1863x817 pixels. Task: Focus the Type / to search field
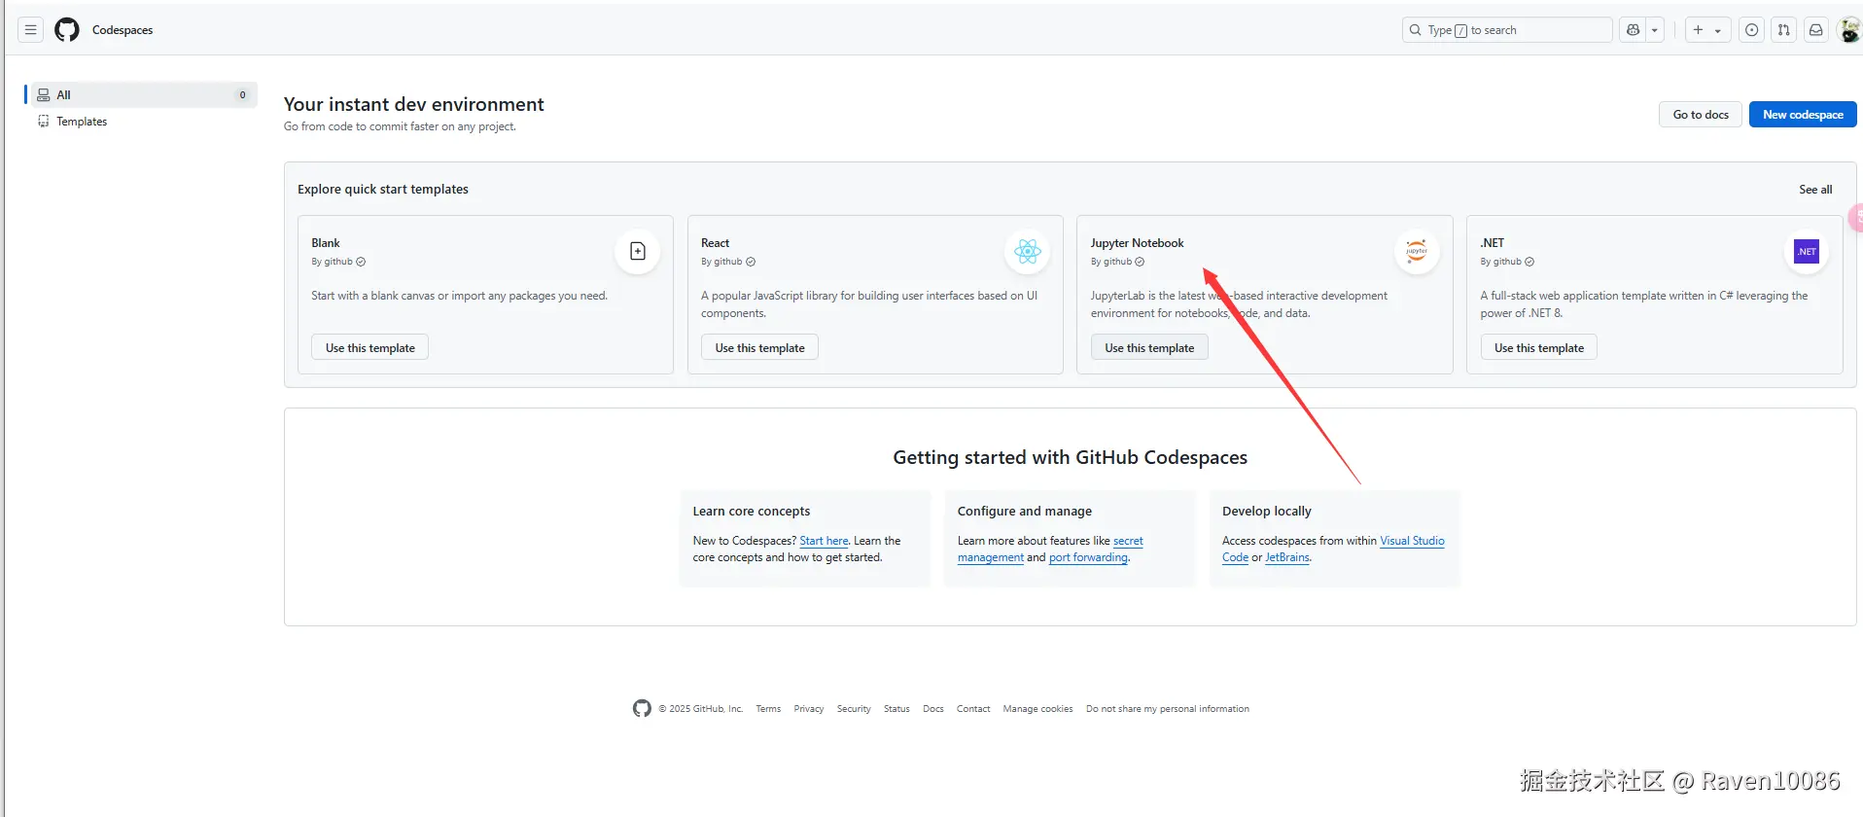[x=1507, y=30]
